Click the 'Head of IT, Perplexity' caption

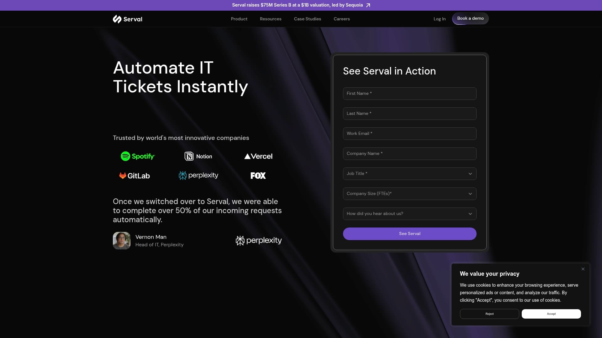[159, 245]
